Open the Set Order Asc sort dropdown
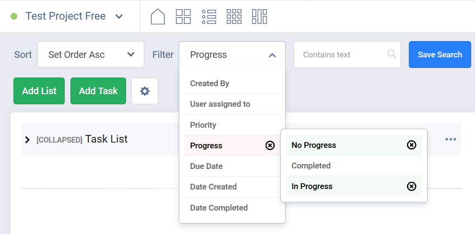475x234 pixels. pyautogui.click(x=91, y=55)
